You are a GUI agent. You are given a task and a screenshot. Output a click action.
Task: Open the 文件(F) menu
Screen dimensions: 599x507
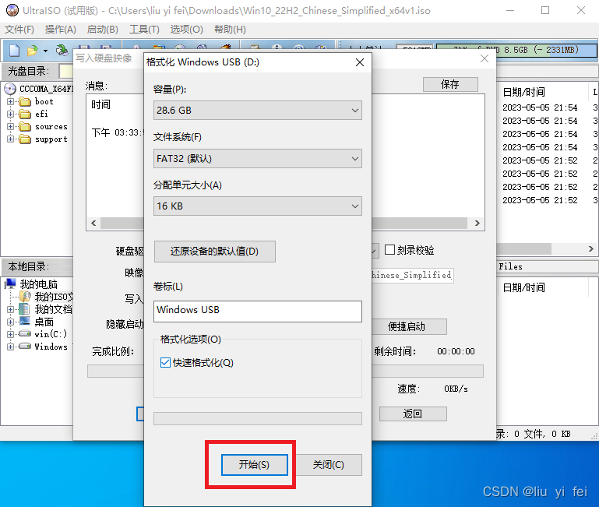[x=19, y=30]
